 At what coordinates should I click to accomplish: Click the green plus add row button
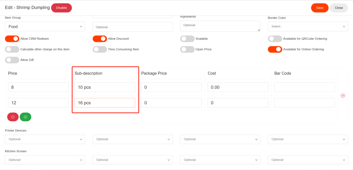[26, 117]
